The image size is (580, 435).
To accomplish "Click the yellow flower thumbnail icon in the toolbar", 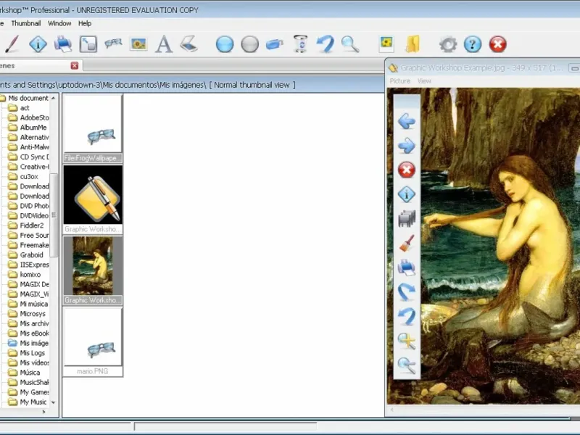I will (386, 44).
